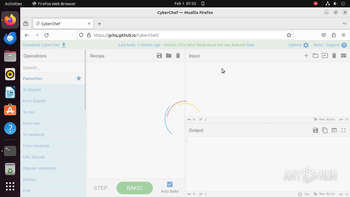Screen dimensions: 350x197
Task: Open the clock and calendar menu
Action: pos(185,4)
